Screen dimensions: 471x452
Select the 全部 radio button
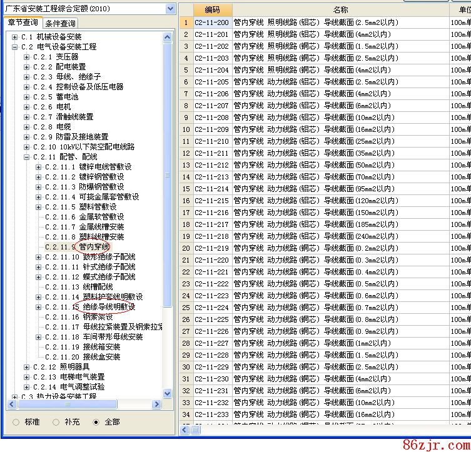[96, 422]
